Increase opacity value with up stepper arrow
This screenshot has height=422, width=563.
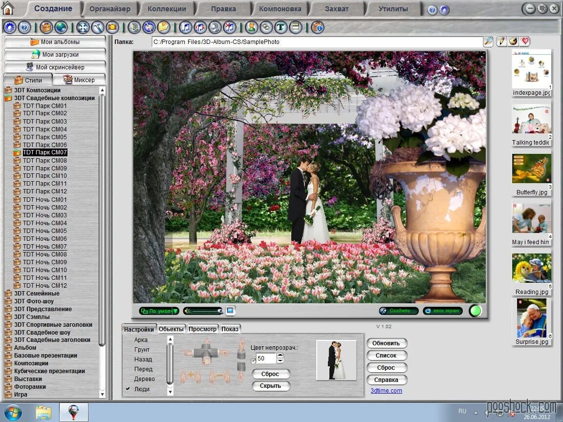(x=281, y=355)
